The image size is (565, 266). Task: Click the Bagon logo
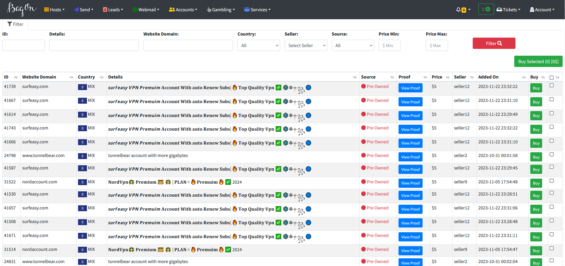(22, 9)
